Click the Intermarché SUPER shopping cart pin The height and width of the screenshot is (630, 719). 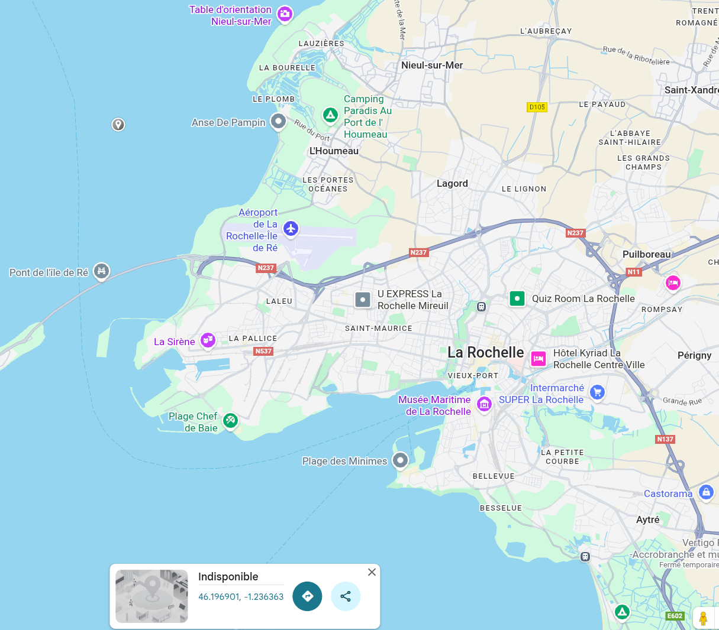597,392
